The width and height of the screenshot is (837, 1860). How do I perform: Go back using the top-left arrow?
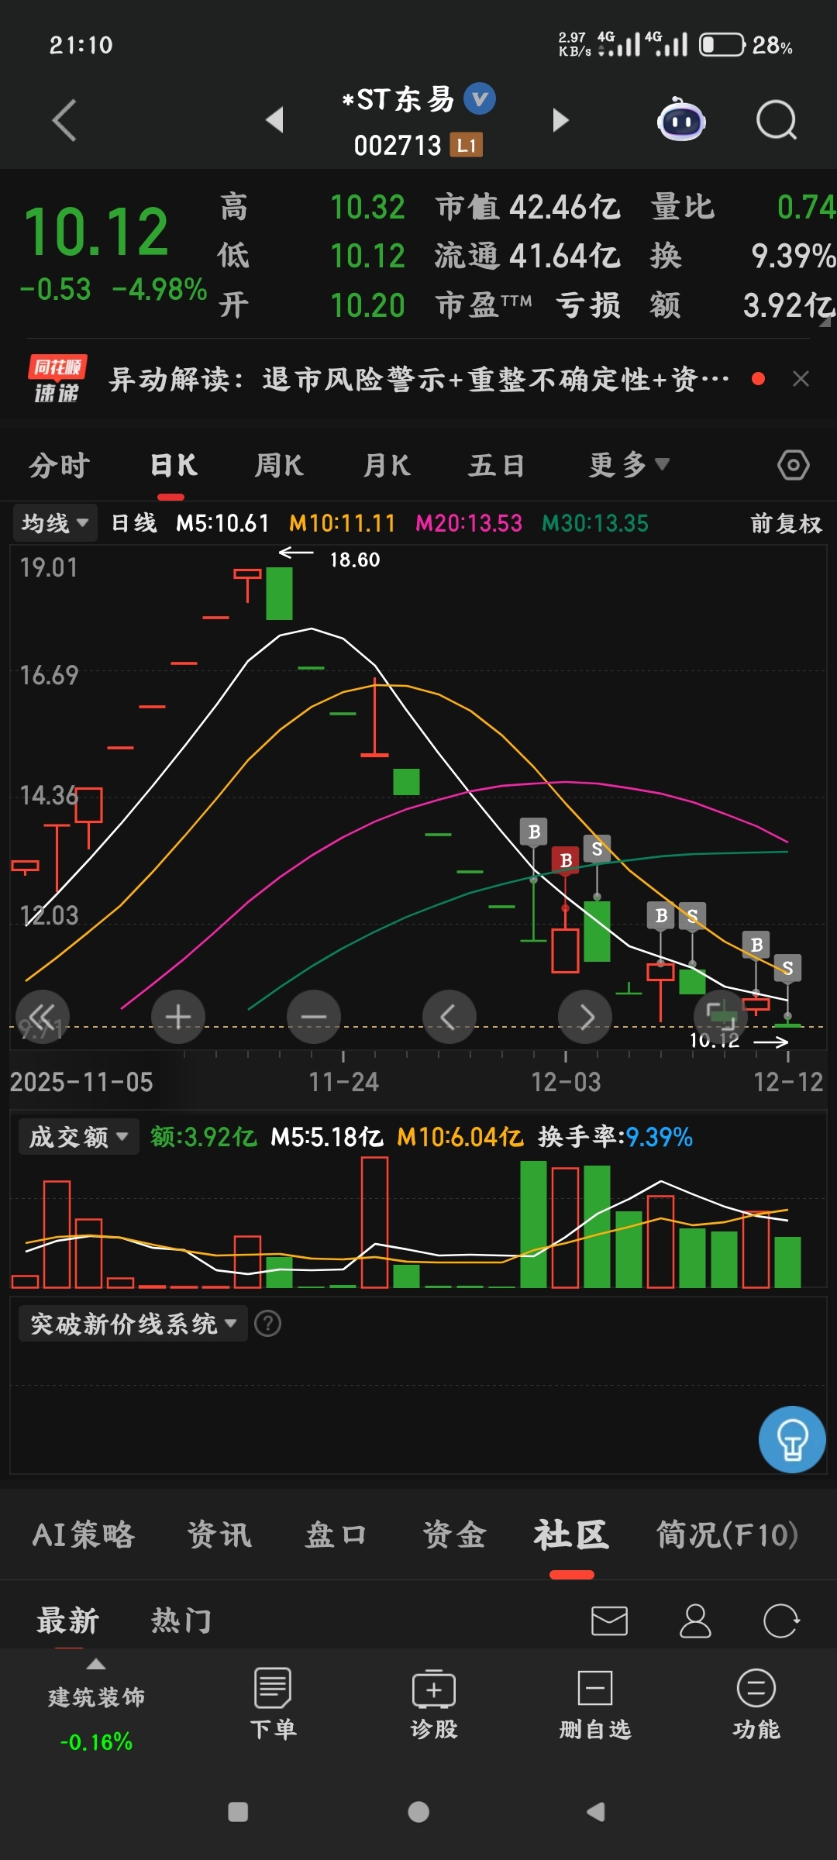point(64,120)
